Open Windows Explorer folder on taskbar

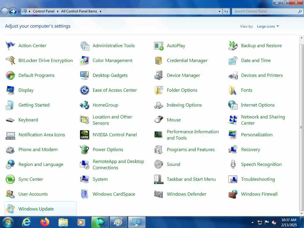click(63, 222)
